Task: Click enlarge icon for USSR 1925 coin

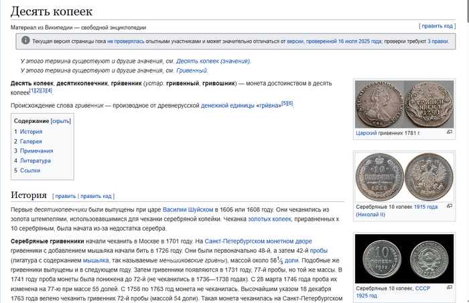Action: 449,288
